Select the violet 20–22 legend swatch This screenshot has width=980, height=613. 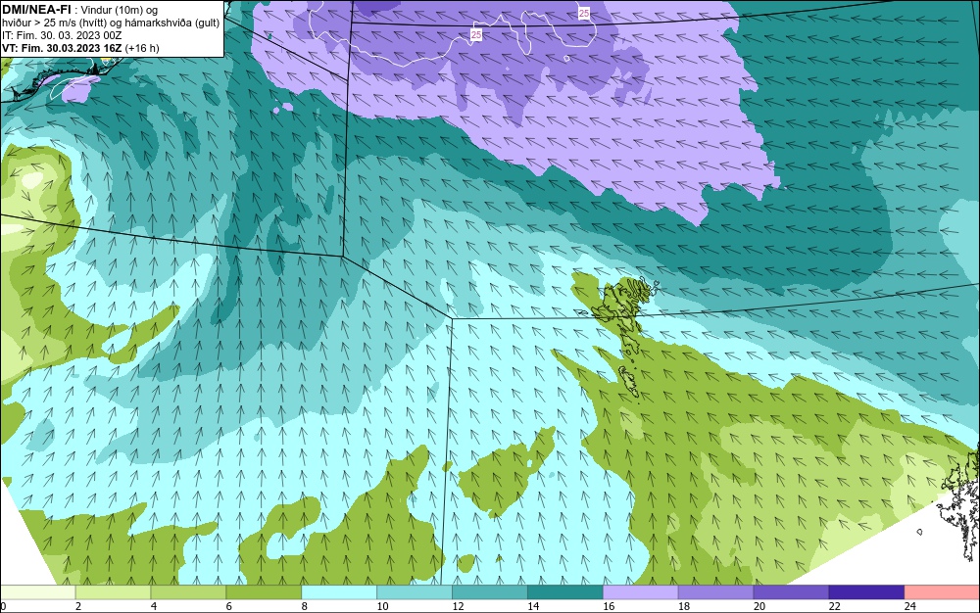(x=791, y=592)
